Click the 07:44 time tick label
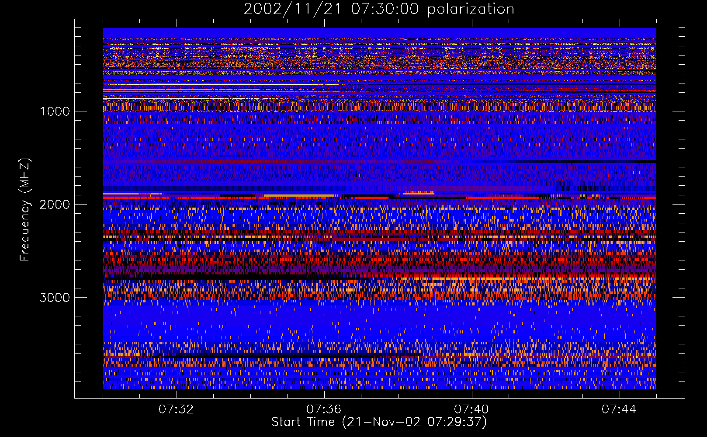Image resolution: width=707 pixels, height=437 pixels. 619,409
